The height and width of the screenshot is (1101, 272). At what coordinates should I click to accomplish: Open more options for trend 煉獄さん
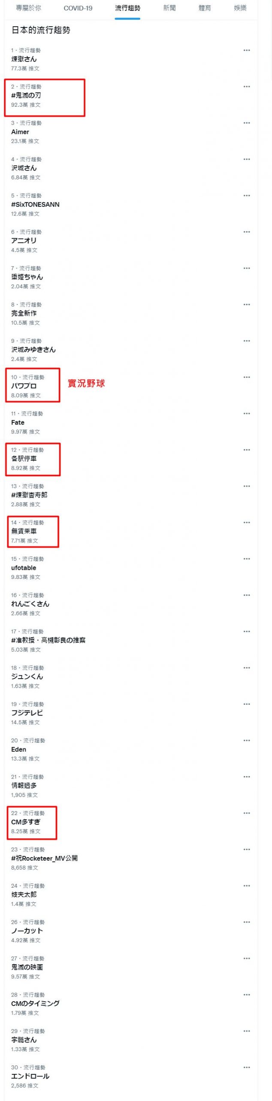pyautogui.click(x=247, y=50)
